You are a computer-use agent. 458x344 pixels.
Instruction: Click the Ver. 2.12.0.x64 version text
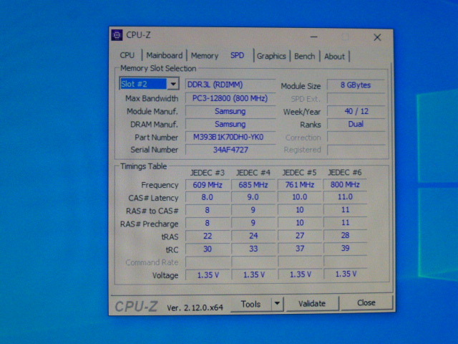click(x=195, y=307)
